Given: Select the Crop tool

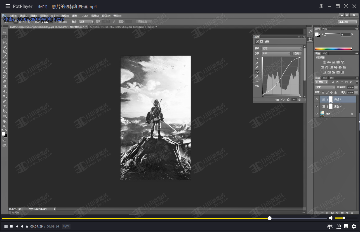Looking at the screenshot, I should [4, 52].
